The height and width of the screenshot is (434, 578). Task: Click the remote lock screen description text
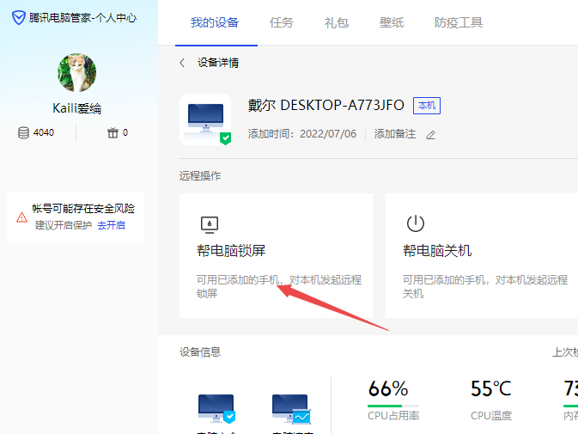coord(278,286)
